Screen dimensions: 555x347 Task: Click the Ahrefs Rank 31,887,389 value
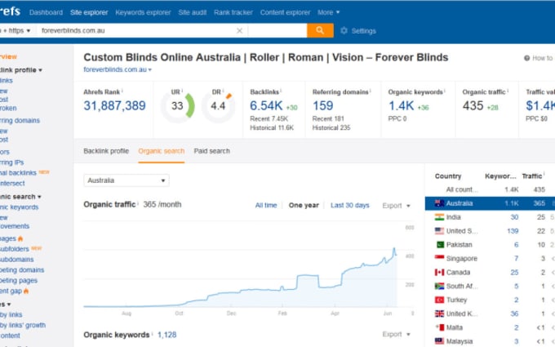(x=115, y=105)
